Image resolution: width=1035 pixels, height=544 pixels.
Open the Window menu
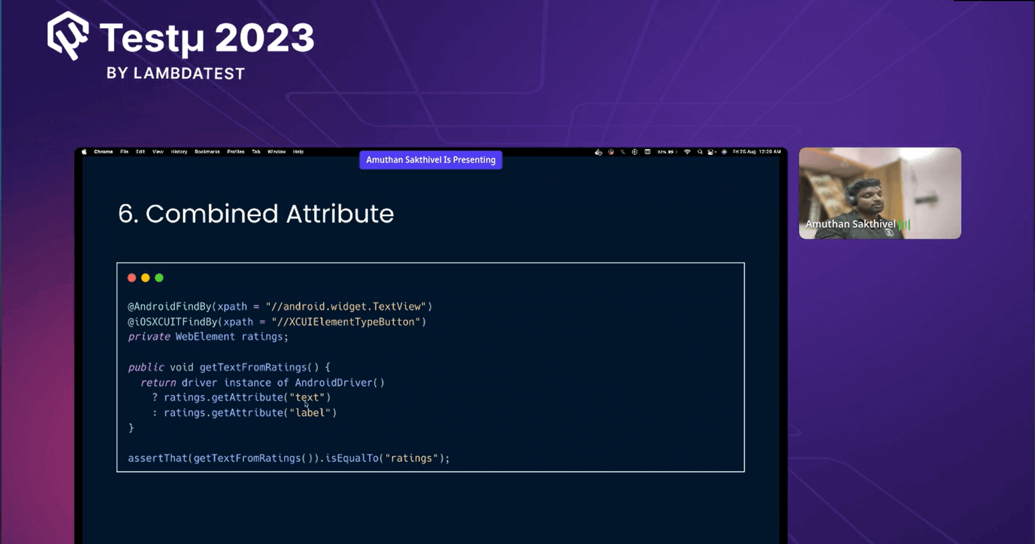(277, 152)
